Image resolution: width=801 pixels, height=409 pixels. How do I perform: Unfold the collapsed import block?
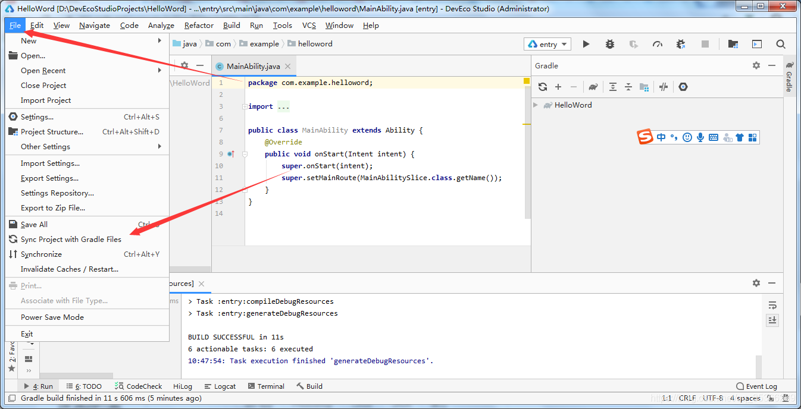244,106
